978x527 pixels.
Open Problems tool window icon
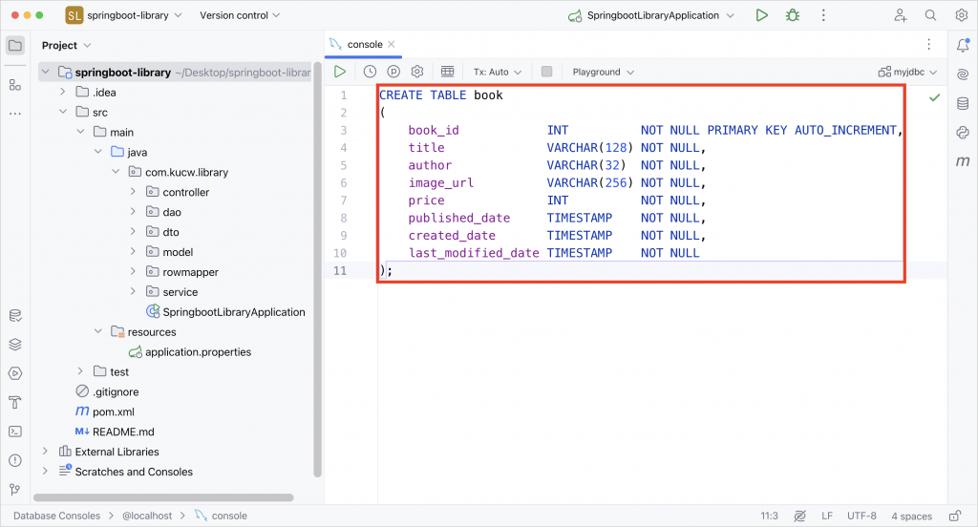(15, 460)
